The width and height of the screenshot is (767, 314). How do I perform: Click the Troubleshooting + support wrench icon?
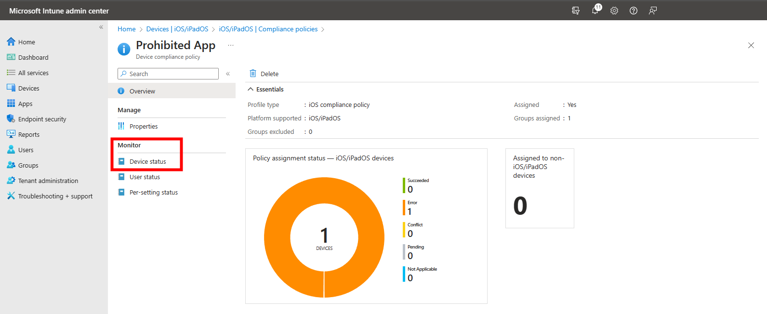[x=11, y=196]
